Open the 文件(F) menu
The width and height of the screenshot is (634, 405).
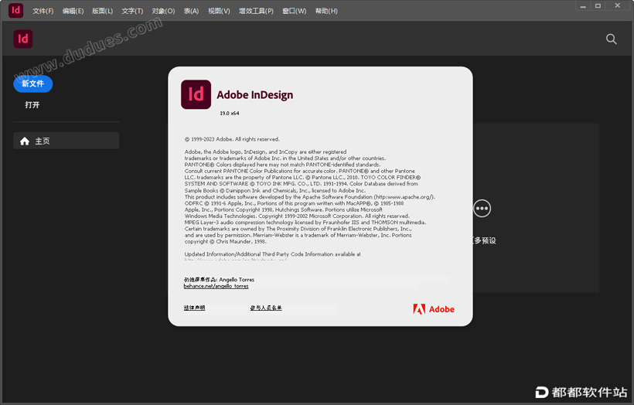click(43, 11)
